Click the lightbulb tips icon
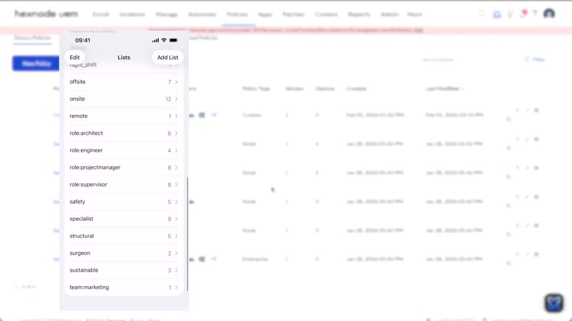572x321 pixels. tap(510, 14)
